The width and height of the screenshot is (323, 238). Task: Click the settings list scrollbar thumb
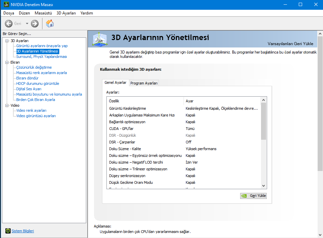(263, 121)
